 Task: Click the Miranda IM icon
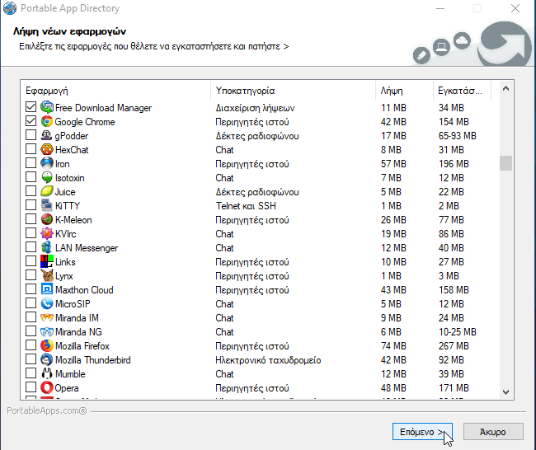click(x=47, y=318)
